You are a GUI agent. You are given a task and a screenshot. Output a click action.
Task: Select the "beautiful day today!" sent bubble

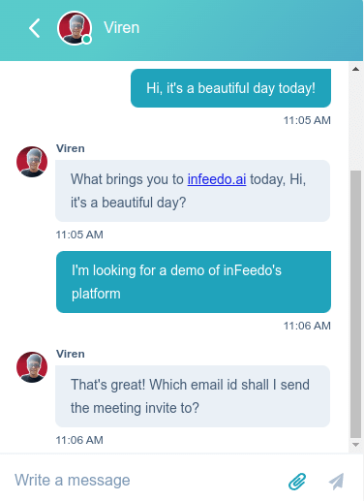pos(230,88)
